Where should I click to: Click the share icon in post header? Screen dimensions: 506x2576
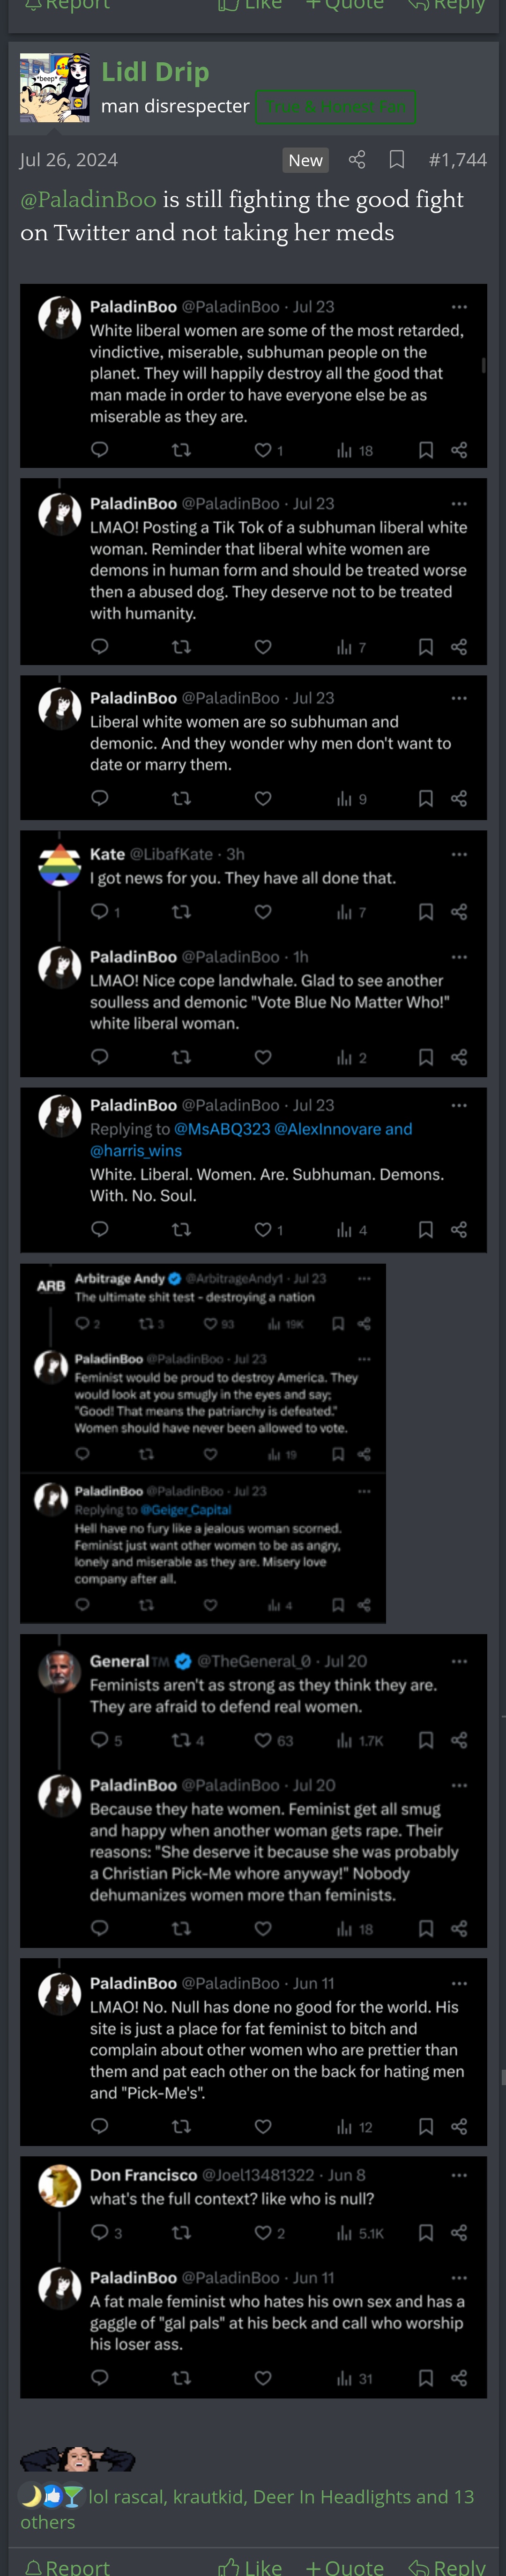coord(356,160)
